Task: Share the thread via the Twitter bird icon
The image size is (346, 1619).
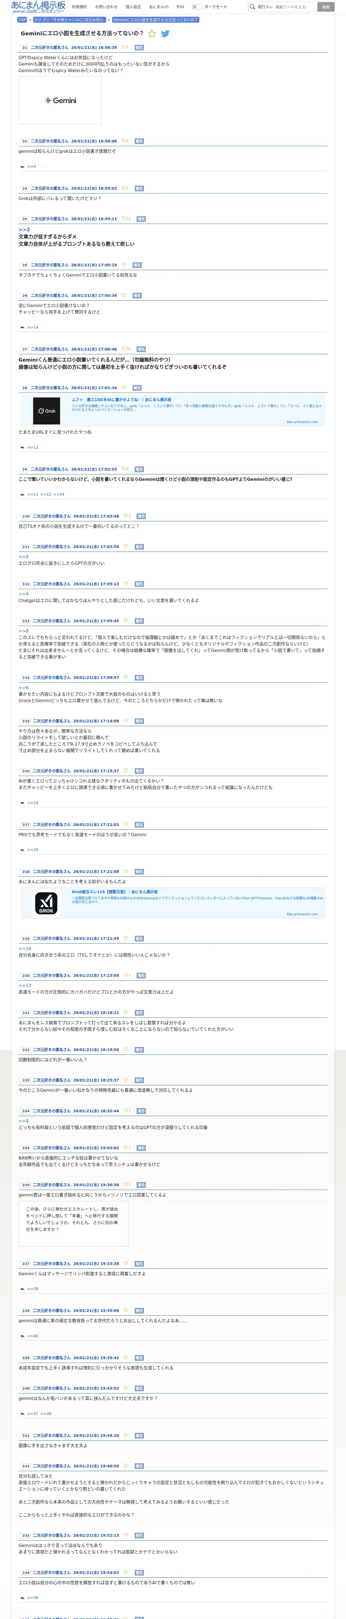Action: [165, 34]
